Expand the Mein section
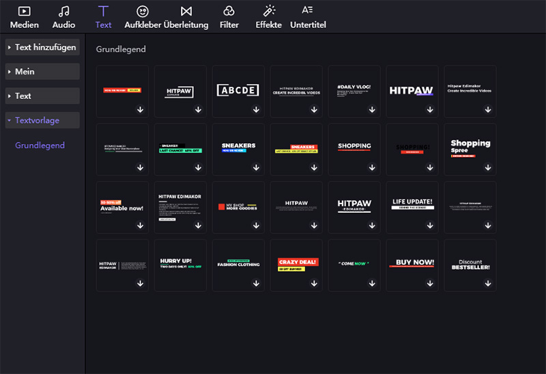 [42, 72]
